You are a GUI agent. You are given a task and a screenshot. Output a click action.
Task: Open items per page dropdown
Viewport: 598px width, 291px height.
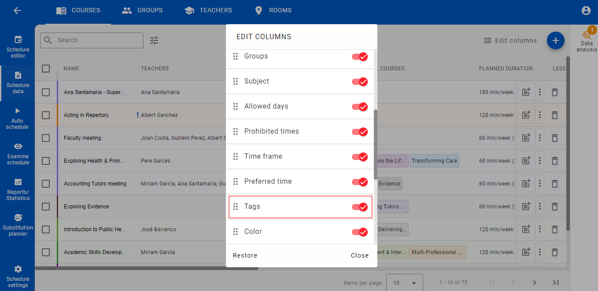pyautogui.click(x=404, y=283)
